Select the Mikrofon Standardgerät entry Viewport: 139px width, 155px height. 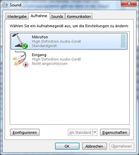click(69, 41)
